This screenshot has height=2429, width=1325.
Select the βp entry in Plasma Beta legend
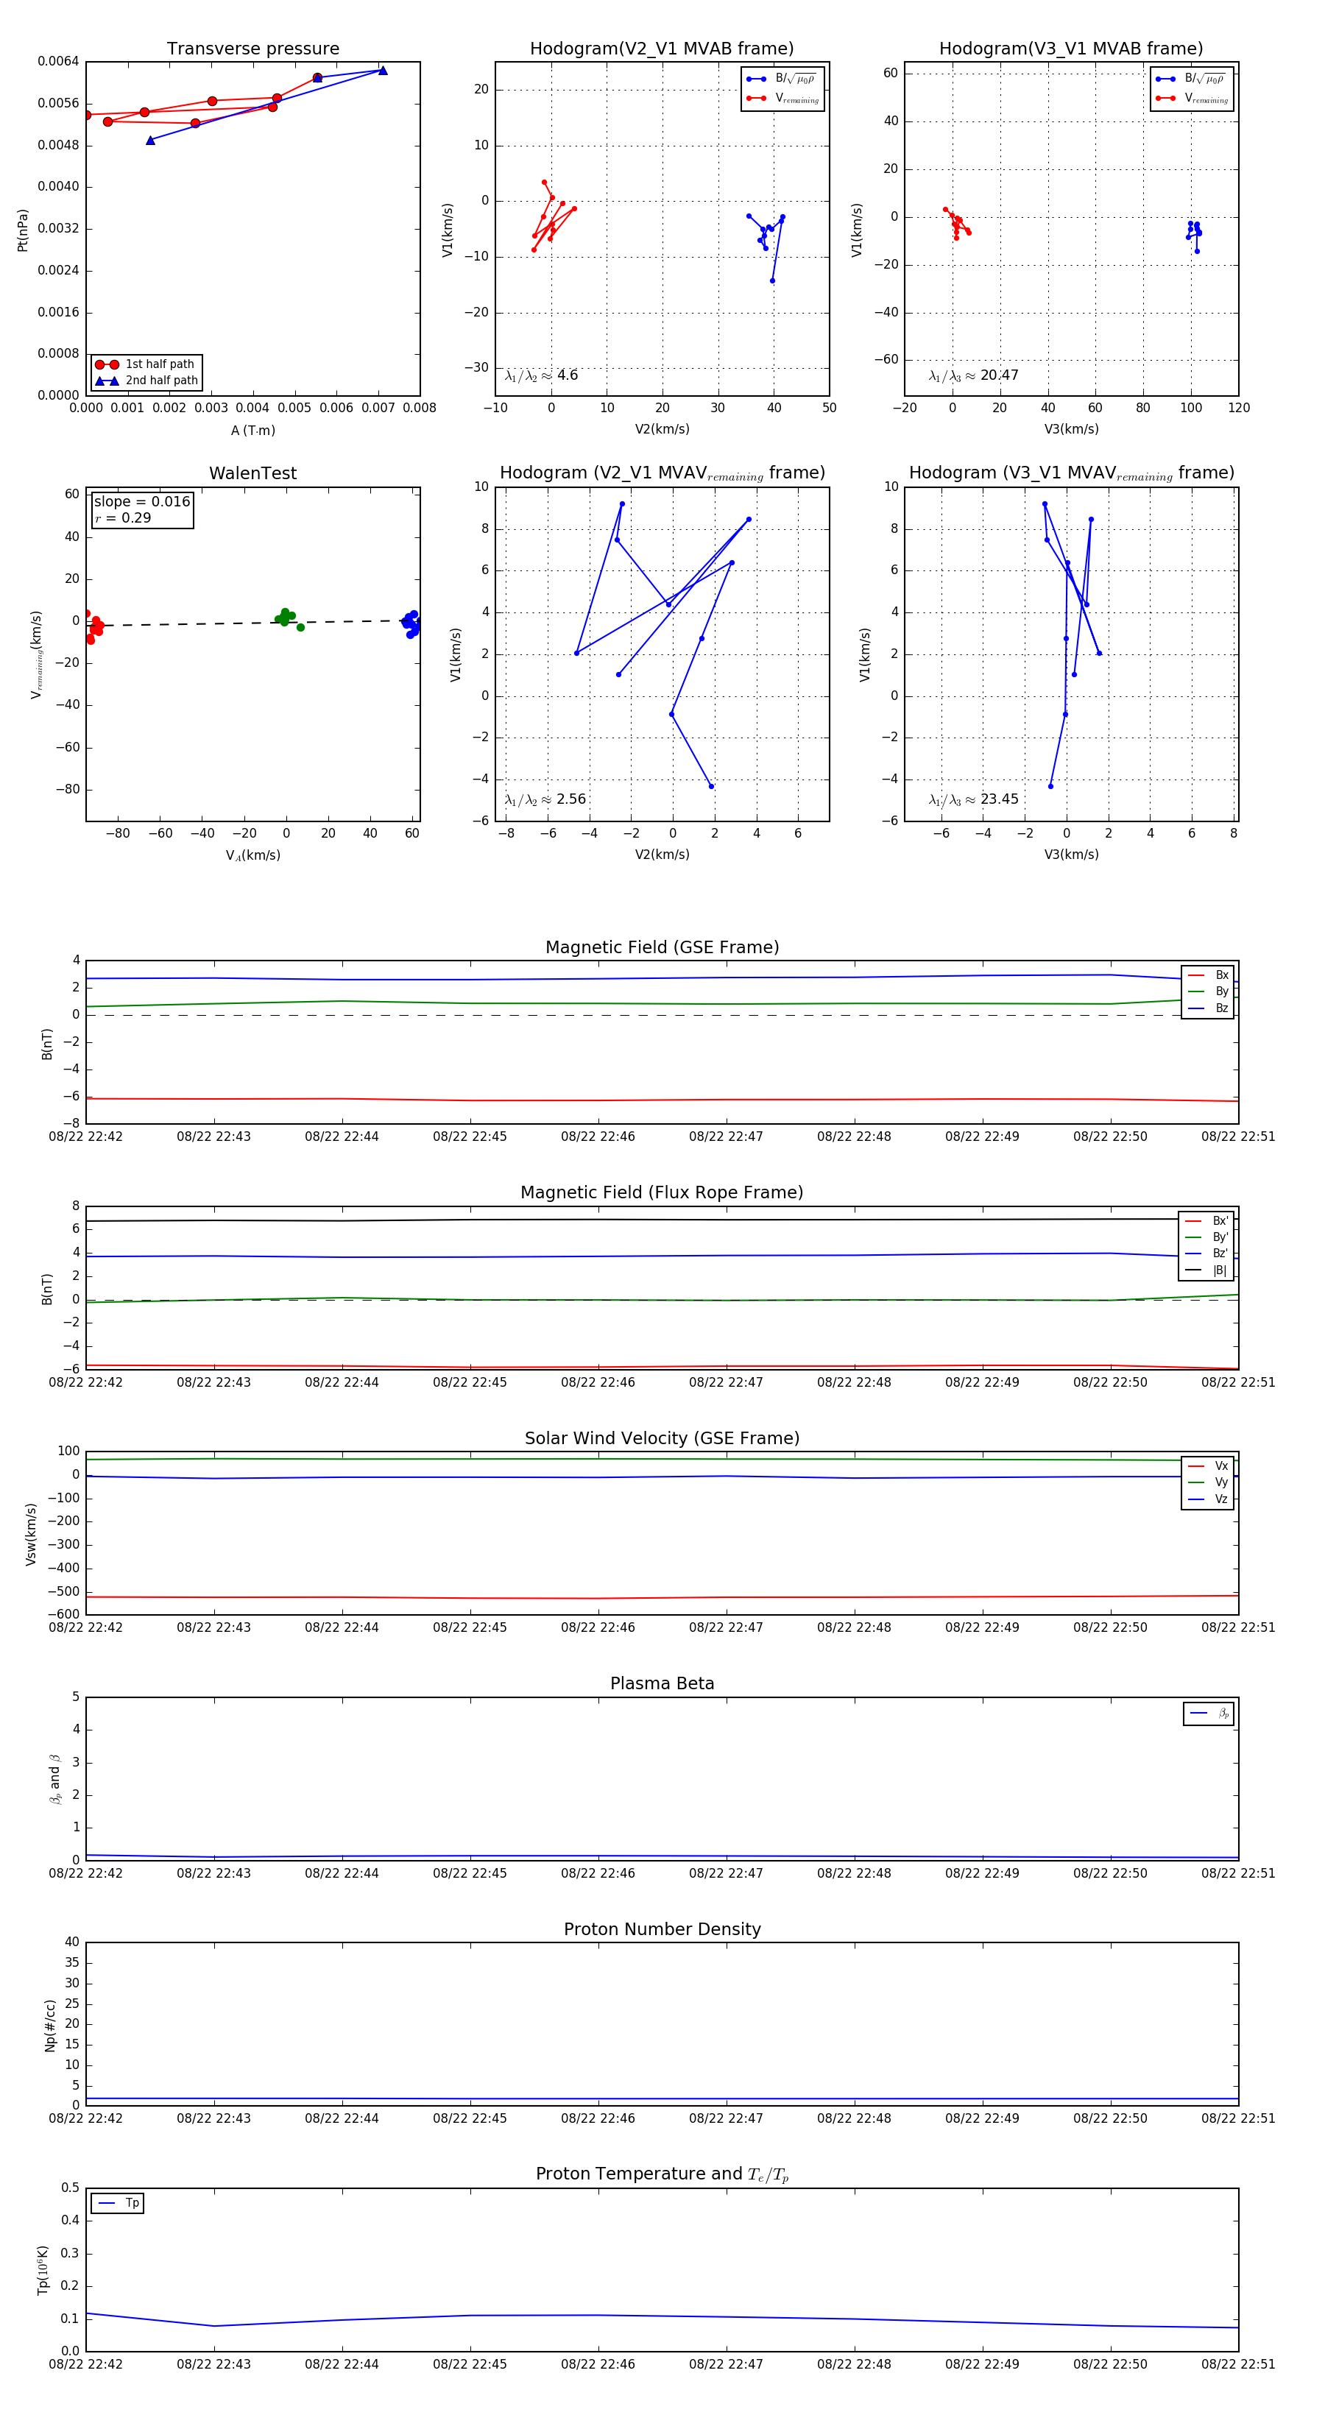[1209, 1714]
